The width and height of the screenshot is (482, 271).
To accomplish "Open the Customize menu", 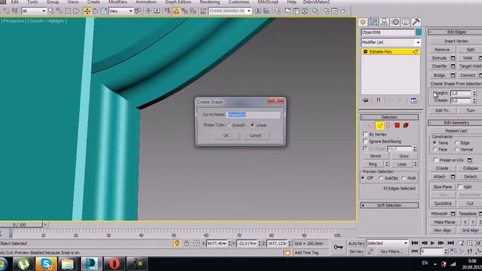I will tap(239, 2).
